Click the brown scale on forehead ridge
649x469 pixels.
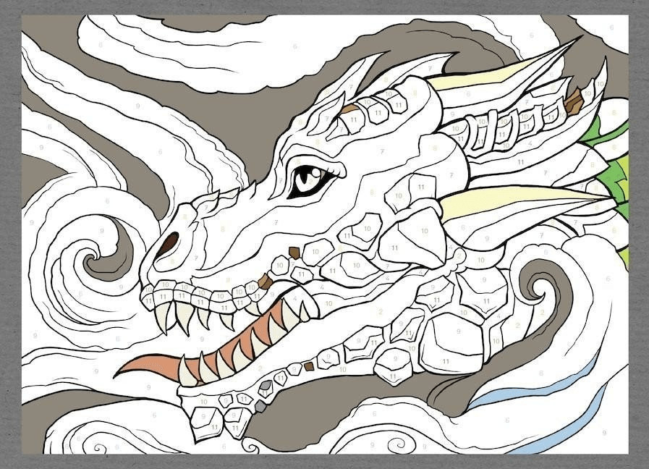click(x=349, y=109)
